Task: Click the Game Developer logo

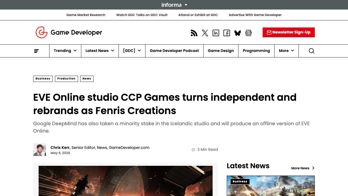Action: click(69, 32)
